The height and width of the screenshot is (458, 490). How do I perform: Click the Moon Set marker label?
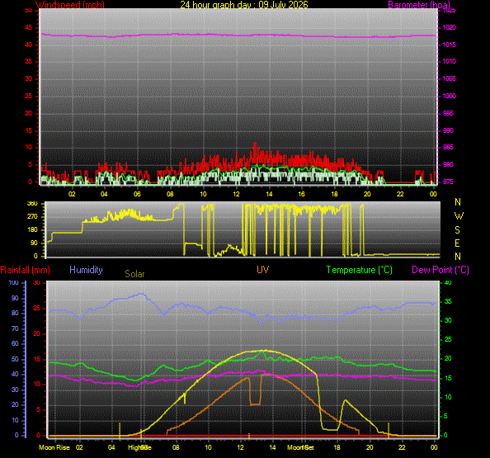(300, 447)
